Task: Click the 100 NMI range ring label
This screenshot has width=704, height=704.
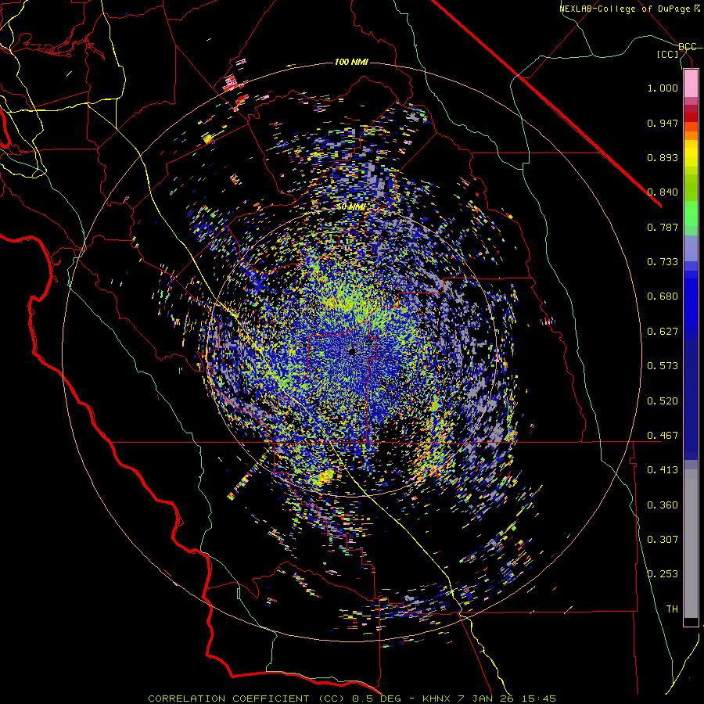Action: 351,62
